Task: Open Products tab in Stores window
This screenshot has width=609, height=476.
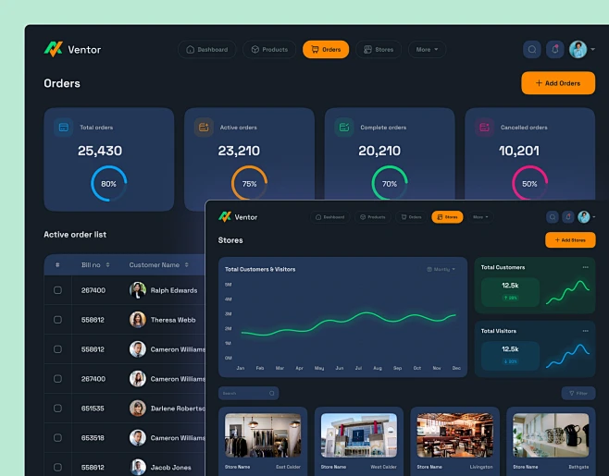Action: [372, 217]
